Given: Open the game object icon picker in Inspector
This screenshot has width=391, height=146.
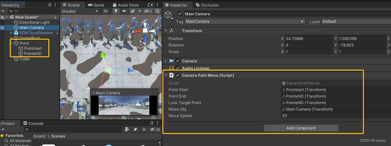Looking at the screenshot, I should tap(169, 15).
